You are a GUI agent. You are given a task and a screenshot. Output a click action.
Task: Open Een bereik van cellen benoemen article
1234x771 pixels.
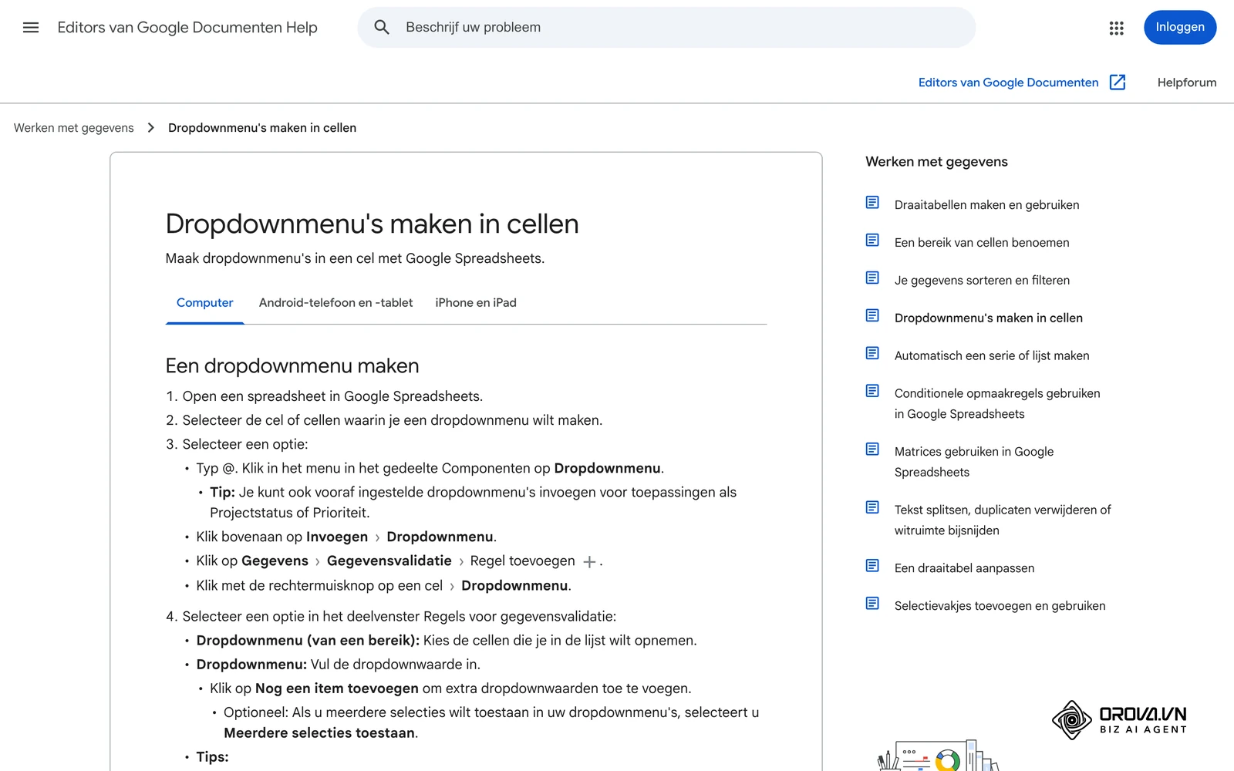click(982, 243)
